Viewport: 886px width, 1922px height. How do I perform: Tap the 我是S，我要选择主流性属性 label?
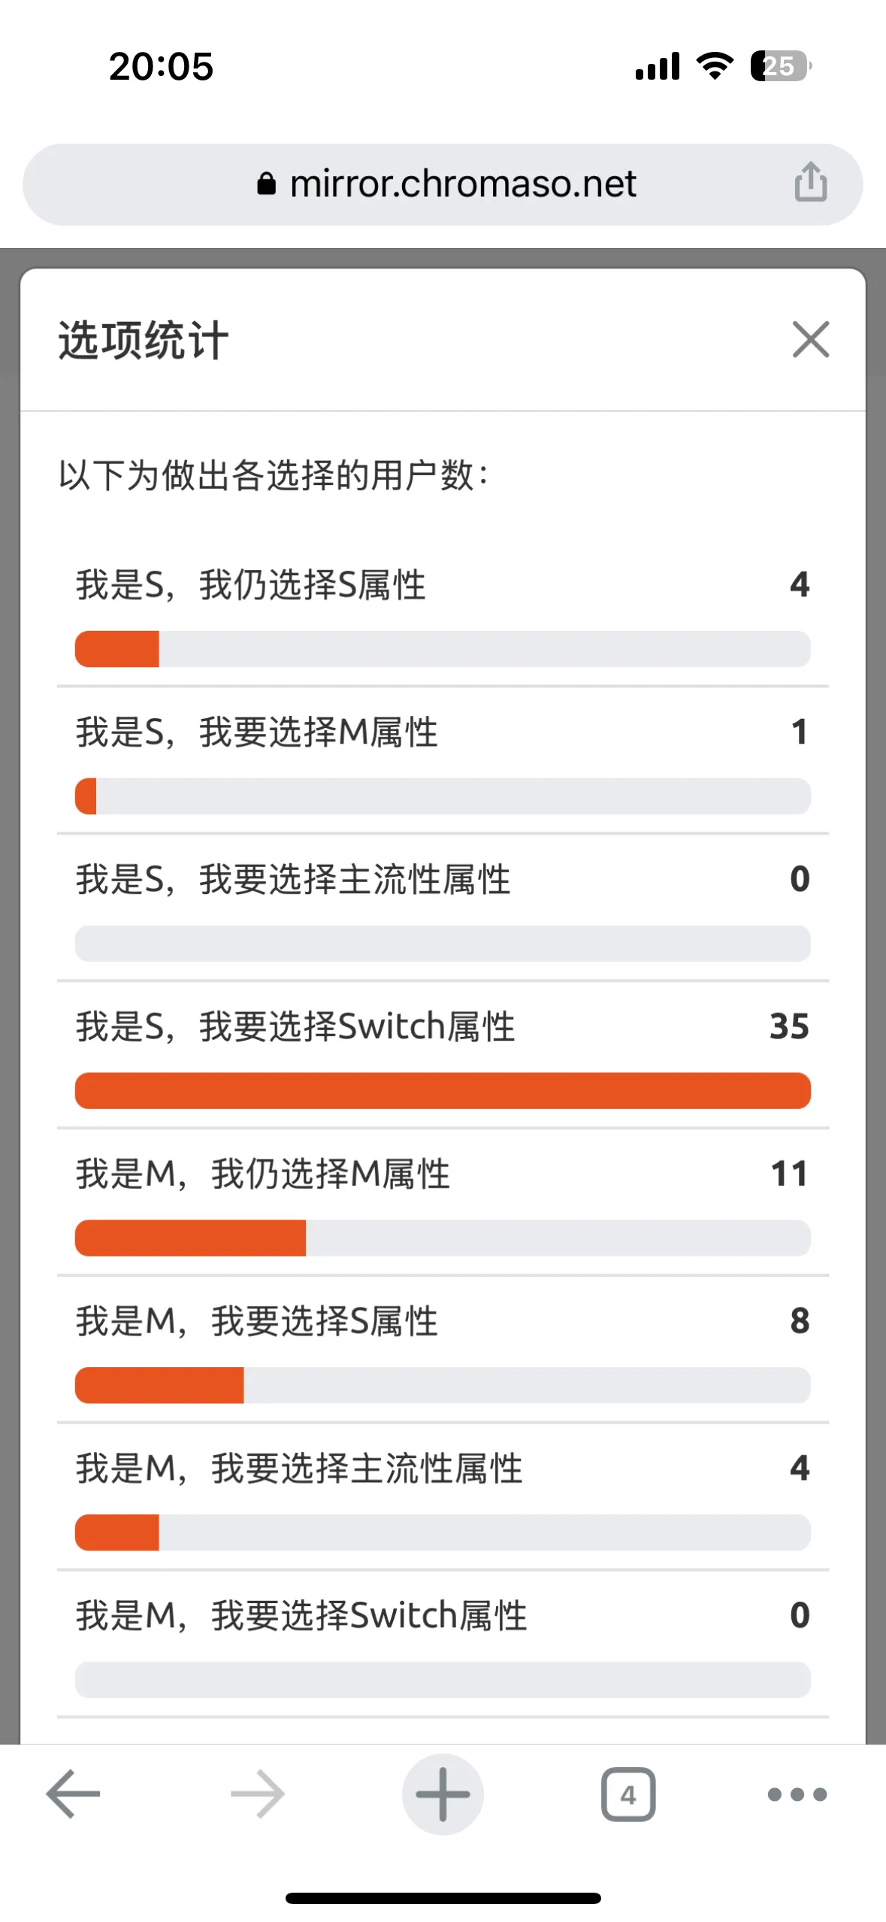[293, 879]
